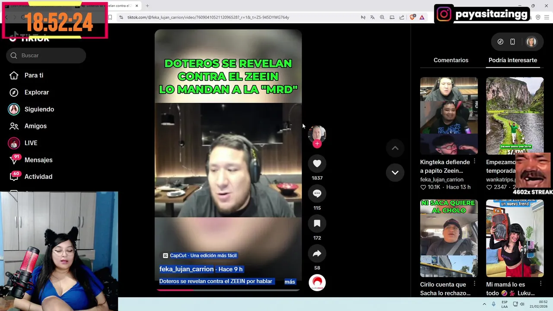Open the volume speaker icon in tray
The width and height of the screenshot is (553, 311).
522,304
